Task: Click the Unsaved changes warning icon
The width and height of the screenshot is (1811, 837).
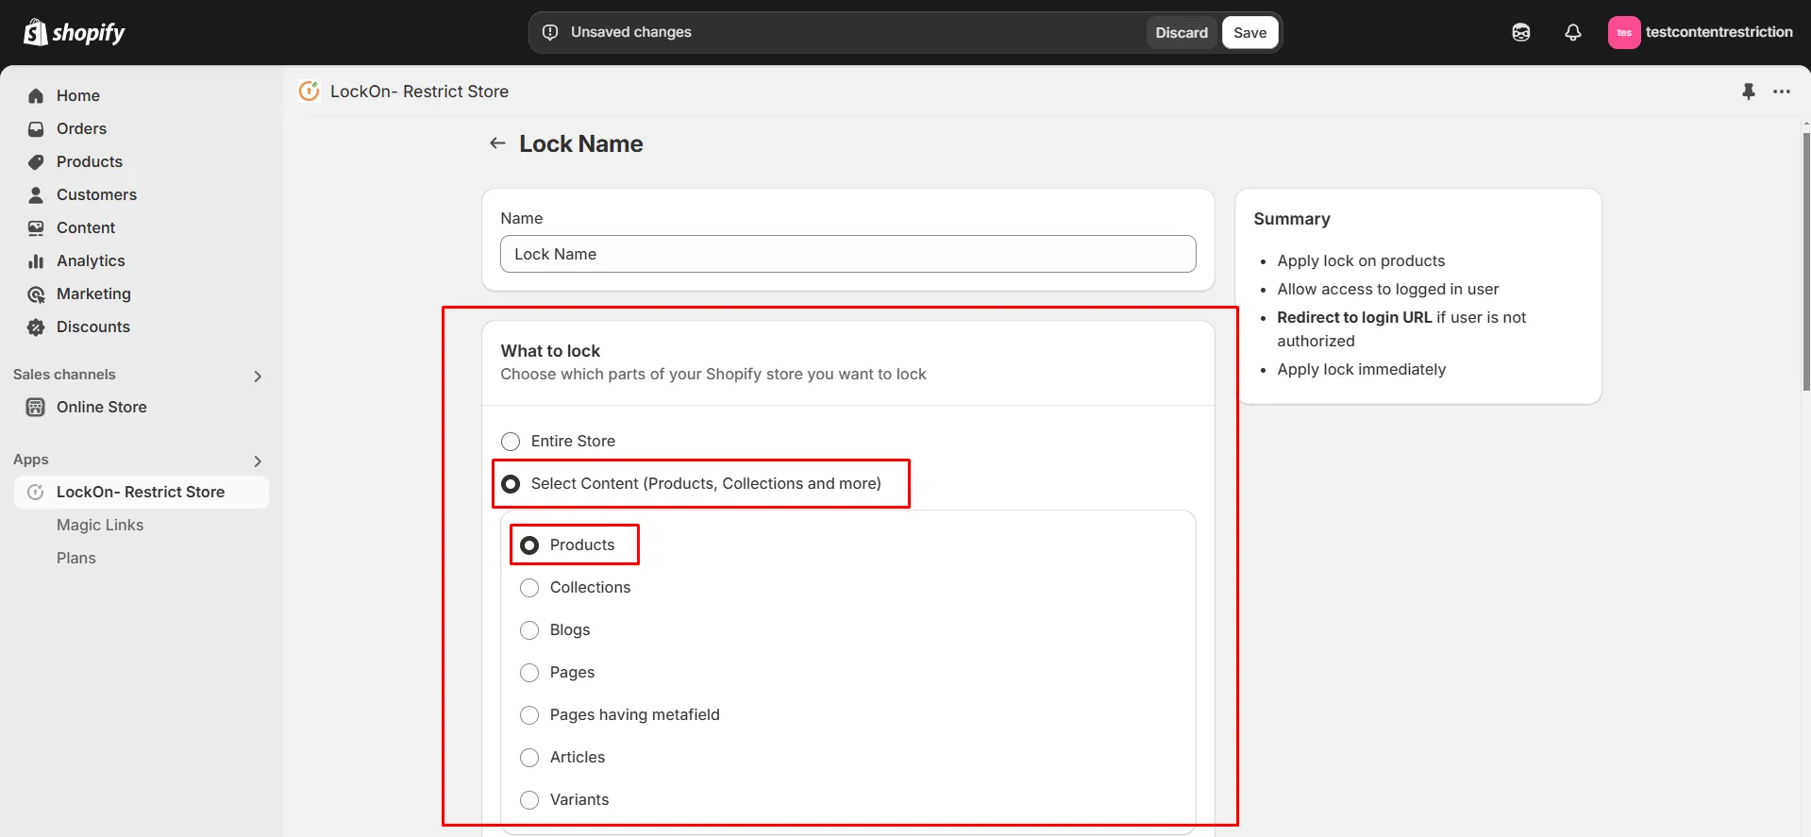Action: click(550, 32)
